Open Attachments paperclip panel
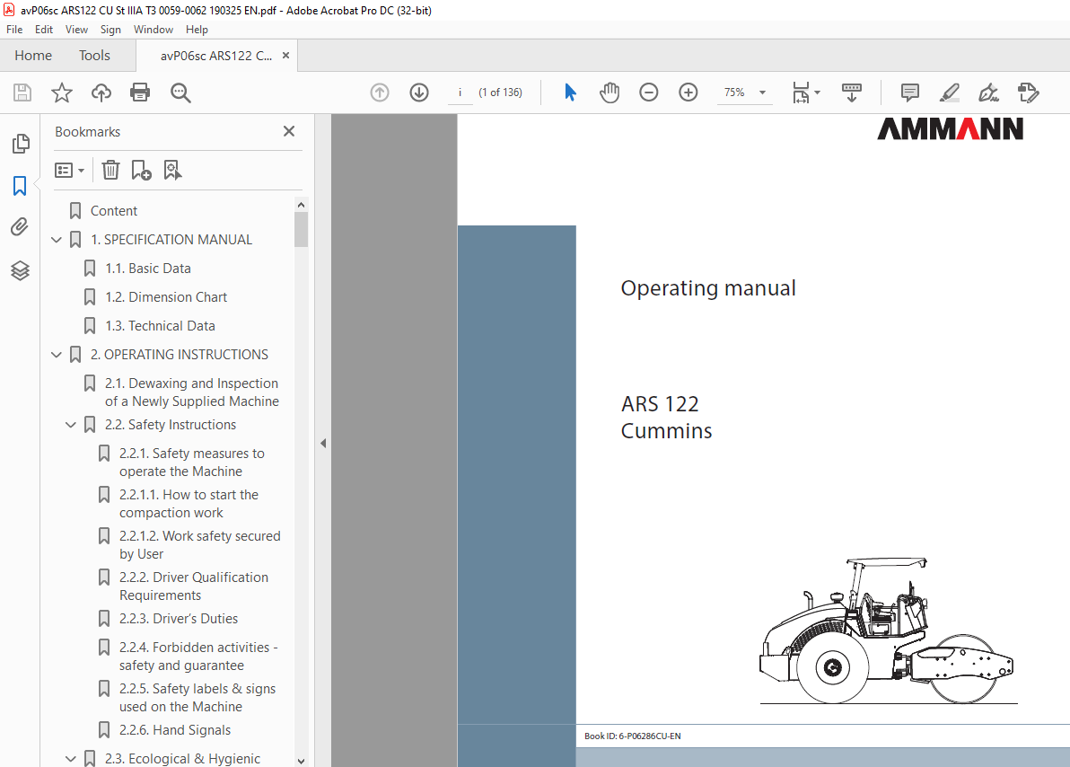 pyautogui.click(x=20, y=226)
